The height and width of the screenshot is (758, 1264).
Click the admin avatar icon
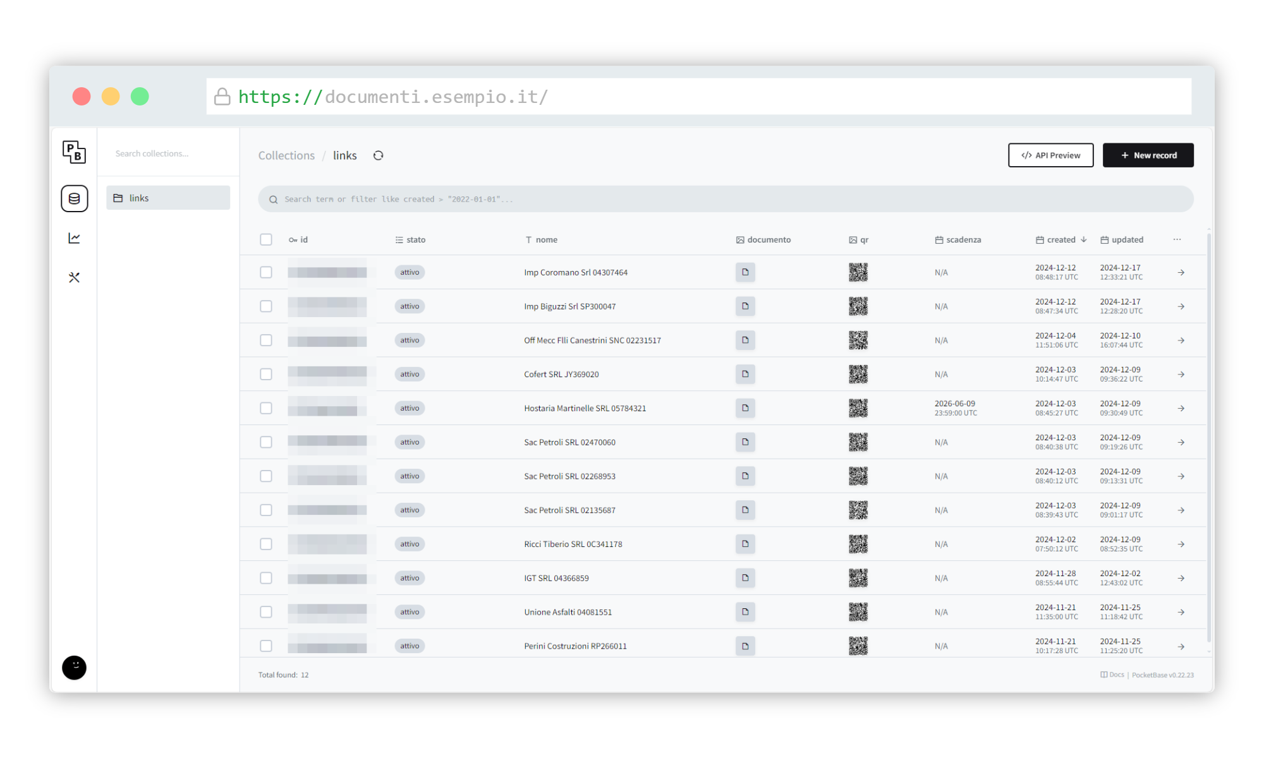pos(74,667)
